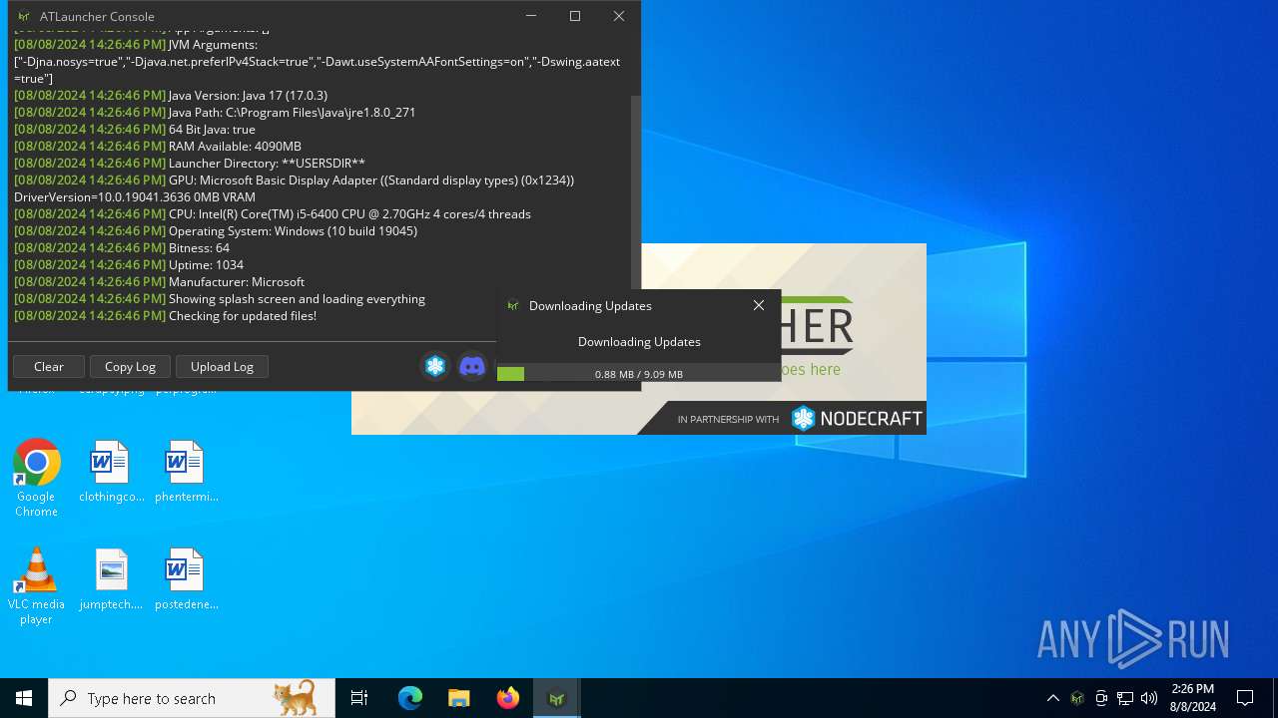Screen dimensions: 1278x718
Task: Click the 'Java Path' log line
Action: click(215, 113)
